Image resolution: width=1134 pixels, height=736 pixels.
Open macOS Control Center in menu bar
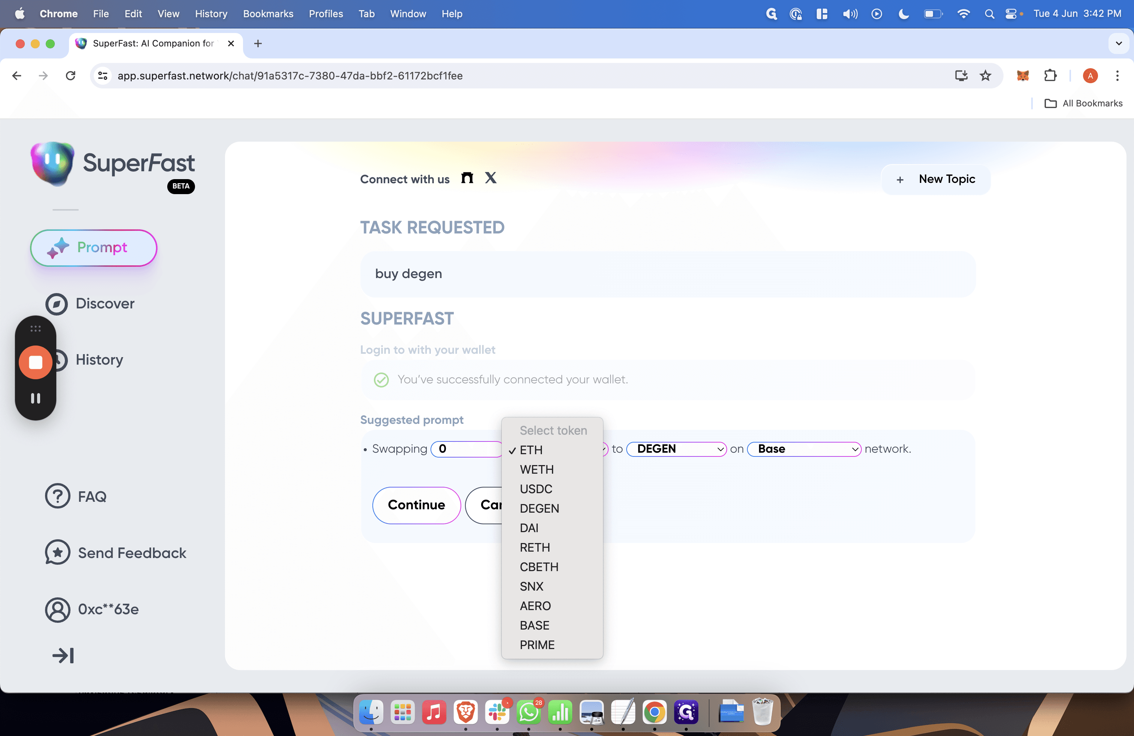click(x=1011, y=14)
